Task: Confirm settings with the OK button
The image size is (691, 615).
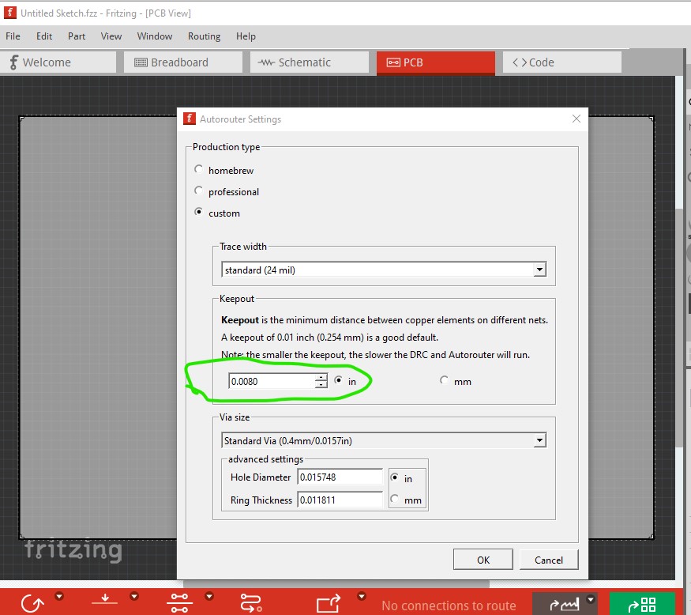Action: (x=483, y=560)
